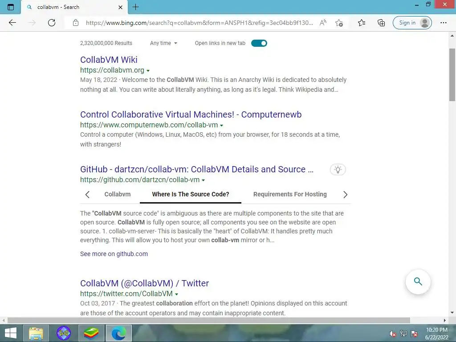
Task: Go back to the previous page
Action: (x=12, y=23)
